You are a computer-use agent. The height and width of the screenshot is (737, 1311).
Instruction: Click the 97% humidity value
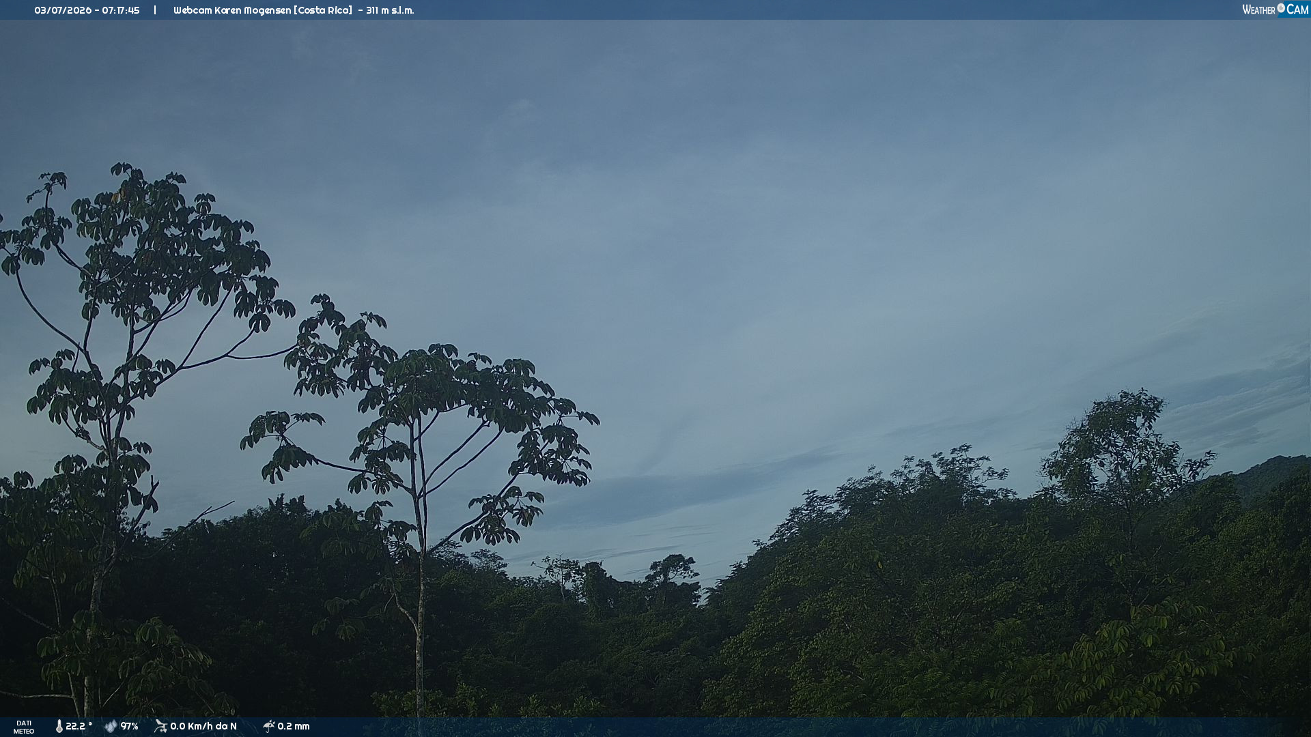[130, 726]
